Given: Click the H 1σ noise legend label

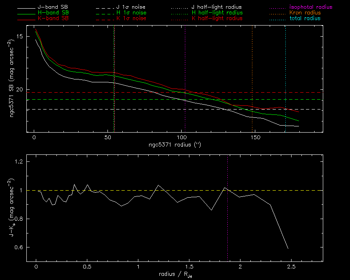Looking at the screenshot, I should click(127, 13).
